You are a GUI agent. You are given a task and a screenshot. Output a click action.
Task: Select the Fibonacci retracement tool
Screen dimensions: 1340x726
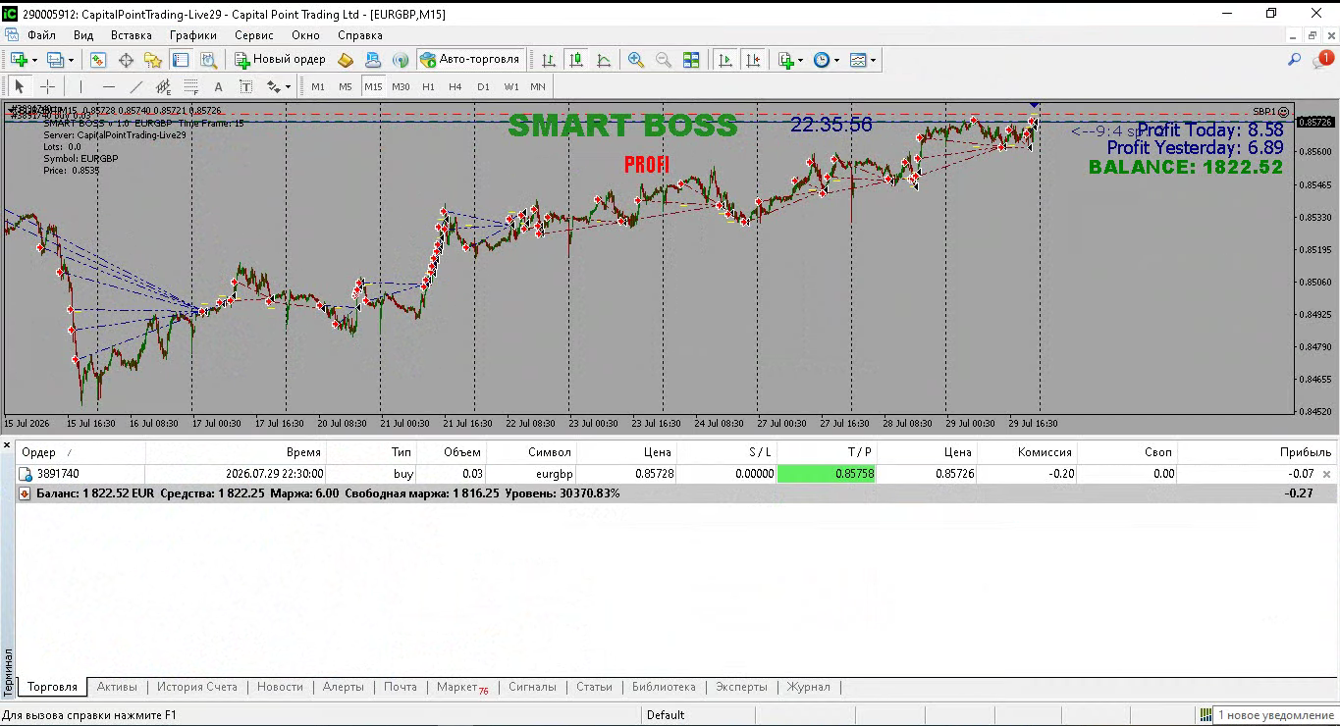pyautogui.click(x=191, y=86)
